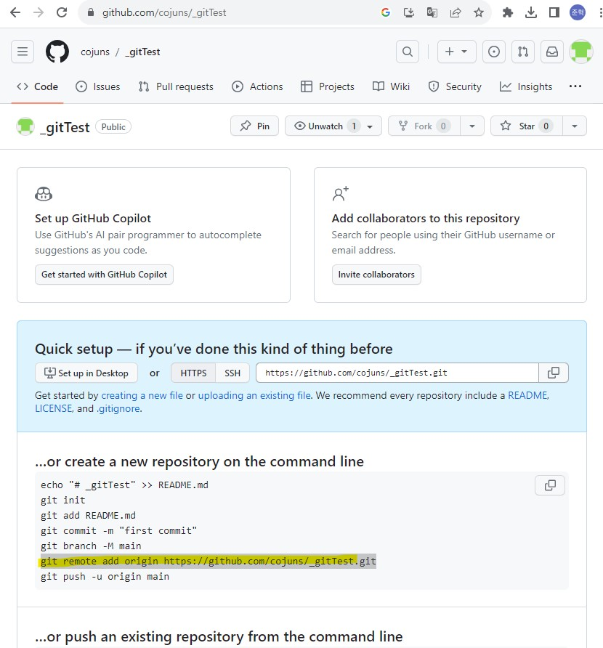Click the creating a new file link
Image resolution: width=603 pixels, height=648 pixels.
142,395
